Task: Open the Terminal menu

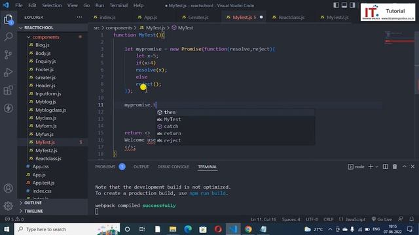Action: tap(118, 5)
